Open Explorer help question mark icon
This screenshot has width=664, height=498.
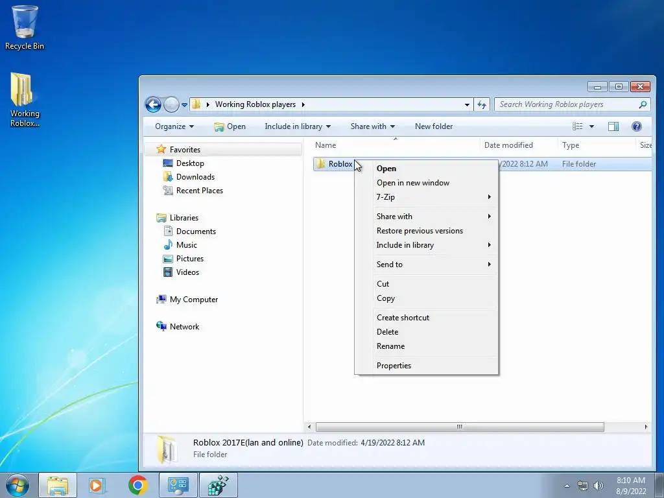(637, 126)
